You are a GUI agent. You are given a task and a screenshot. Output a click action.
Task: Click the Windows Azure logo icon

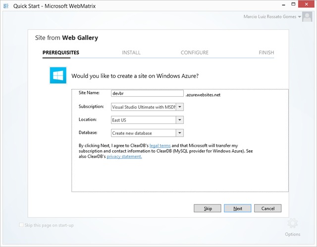(x=58, y=75)
